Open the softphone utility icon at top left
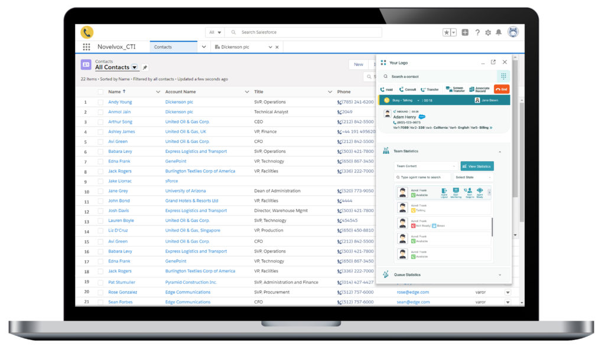The height and width of the screenshot is (353, 605). (87, 32)
